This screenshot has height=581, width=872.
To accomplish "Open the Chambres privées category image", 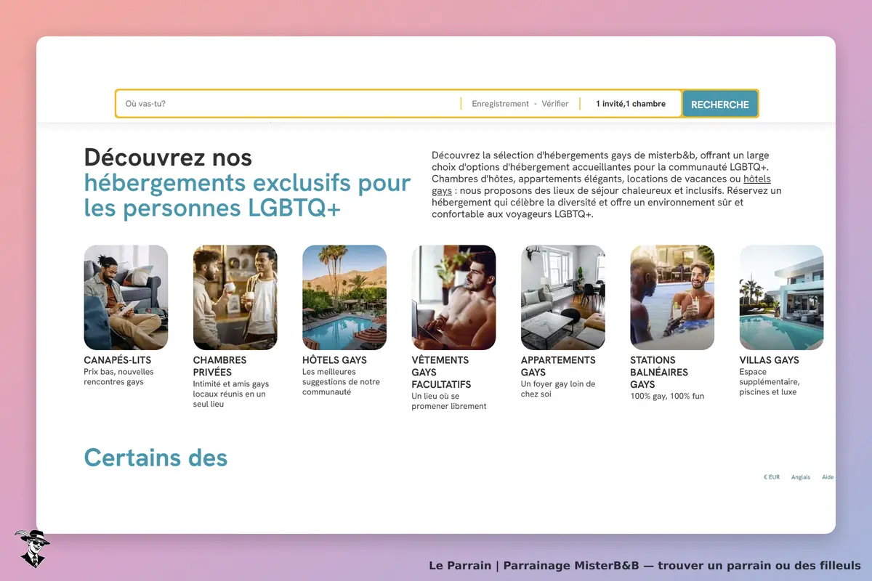I will click(235, 297).
